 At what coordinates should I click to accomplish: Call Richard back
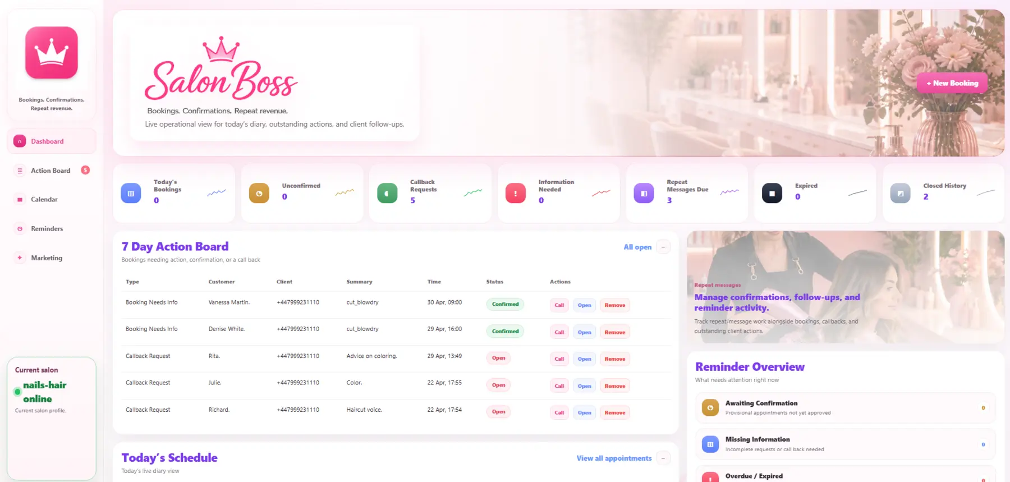pos(559,412)
